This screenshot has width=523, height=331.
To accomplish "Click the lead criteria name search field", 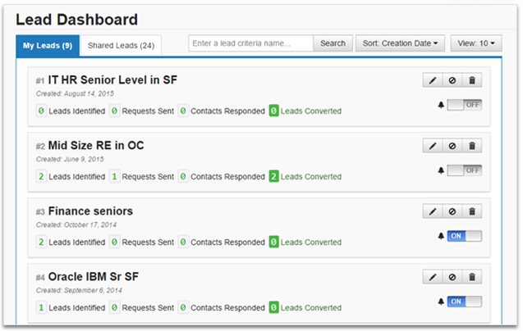I will coord(250,43).
